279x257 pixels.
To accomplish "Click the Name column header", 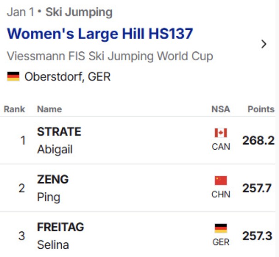I will tap(49, 109).
